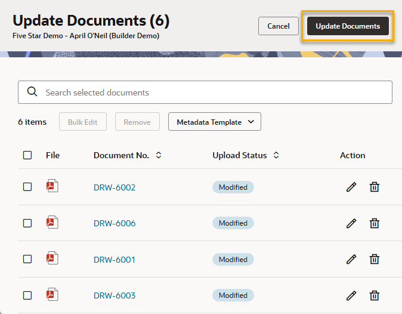The image size is (402, 314).
Task: Click Modified status badge for DRW-6002
Action: point(233,187)
